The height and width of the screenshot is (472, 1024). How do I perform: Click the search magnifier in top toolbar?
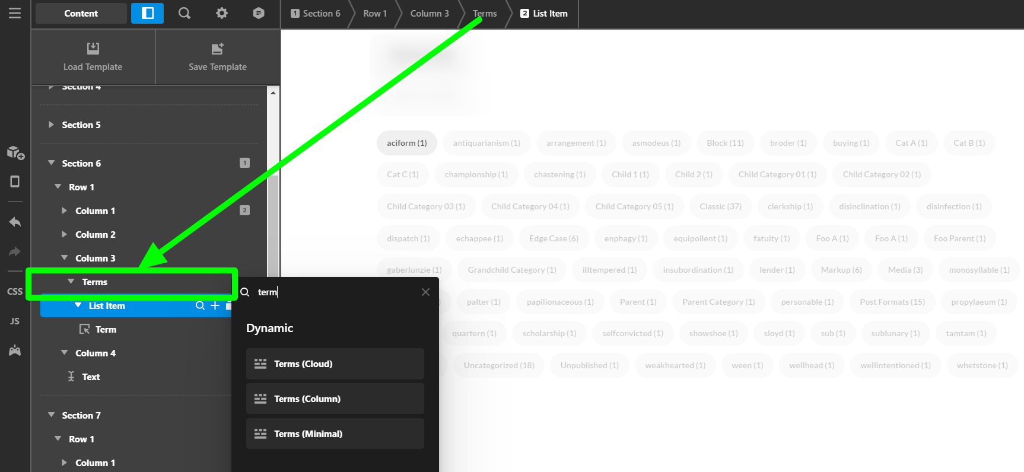click(185, 13)
